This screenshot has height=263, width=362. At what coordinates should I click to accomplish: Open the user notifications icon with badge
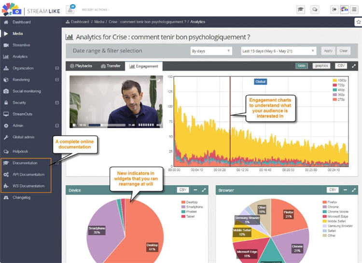coord(70,10)
